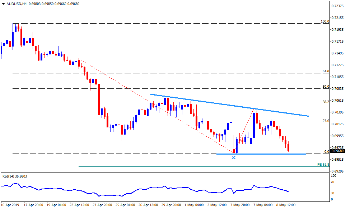Viewport: 346px width, 209px height.
Task: Click the 0.72375 price axis label
Action: click(x=338, y=6)
